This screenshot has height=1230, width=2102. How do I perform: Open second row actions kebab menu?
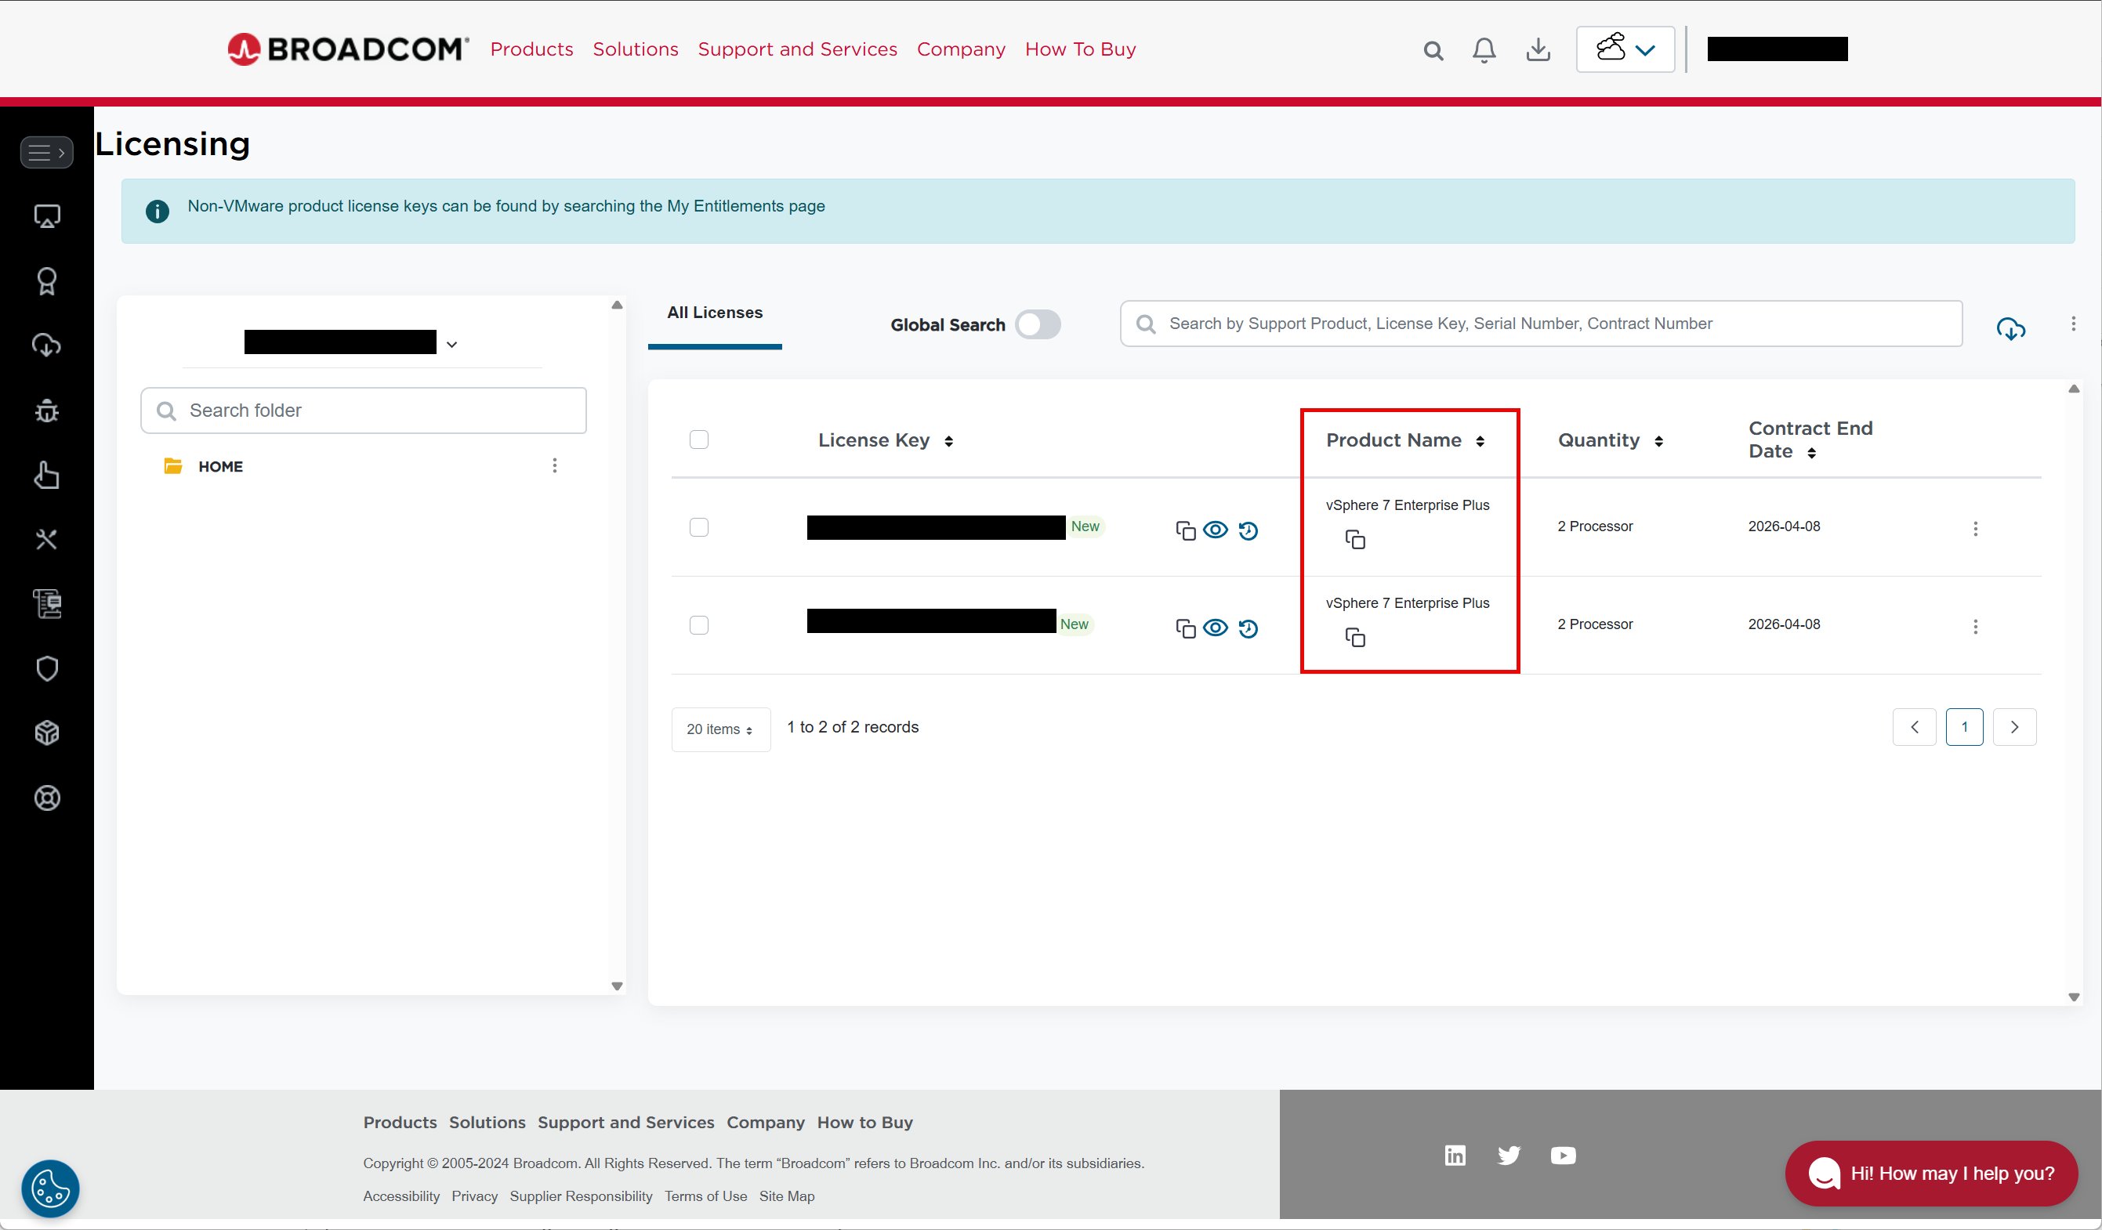[1974, 626]
